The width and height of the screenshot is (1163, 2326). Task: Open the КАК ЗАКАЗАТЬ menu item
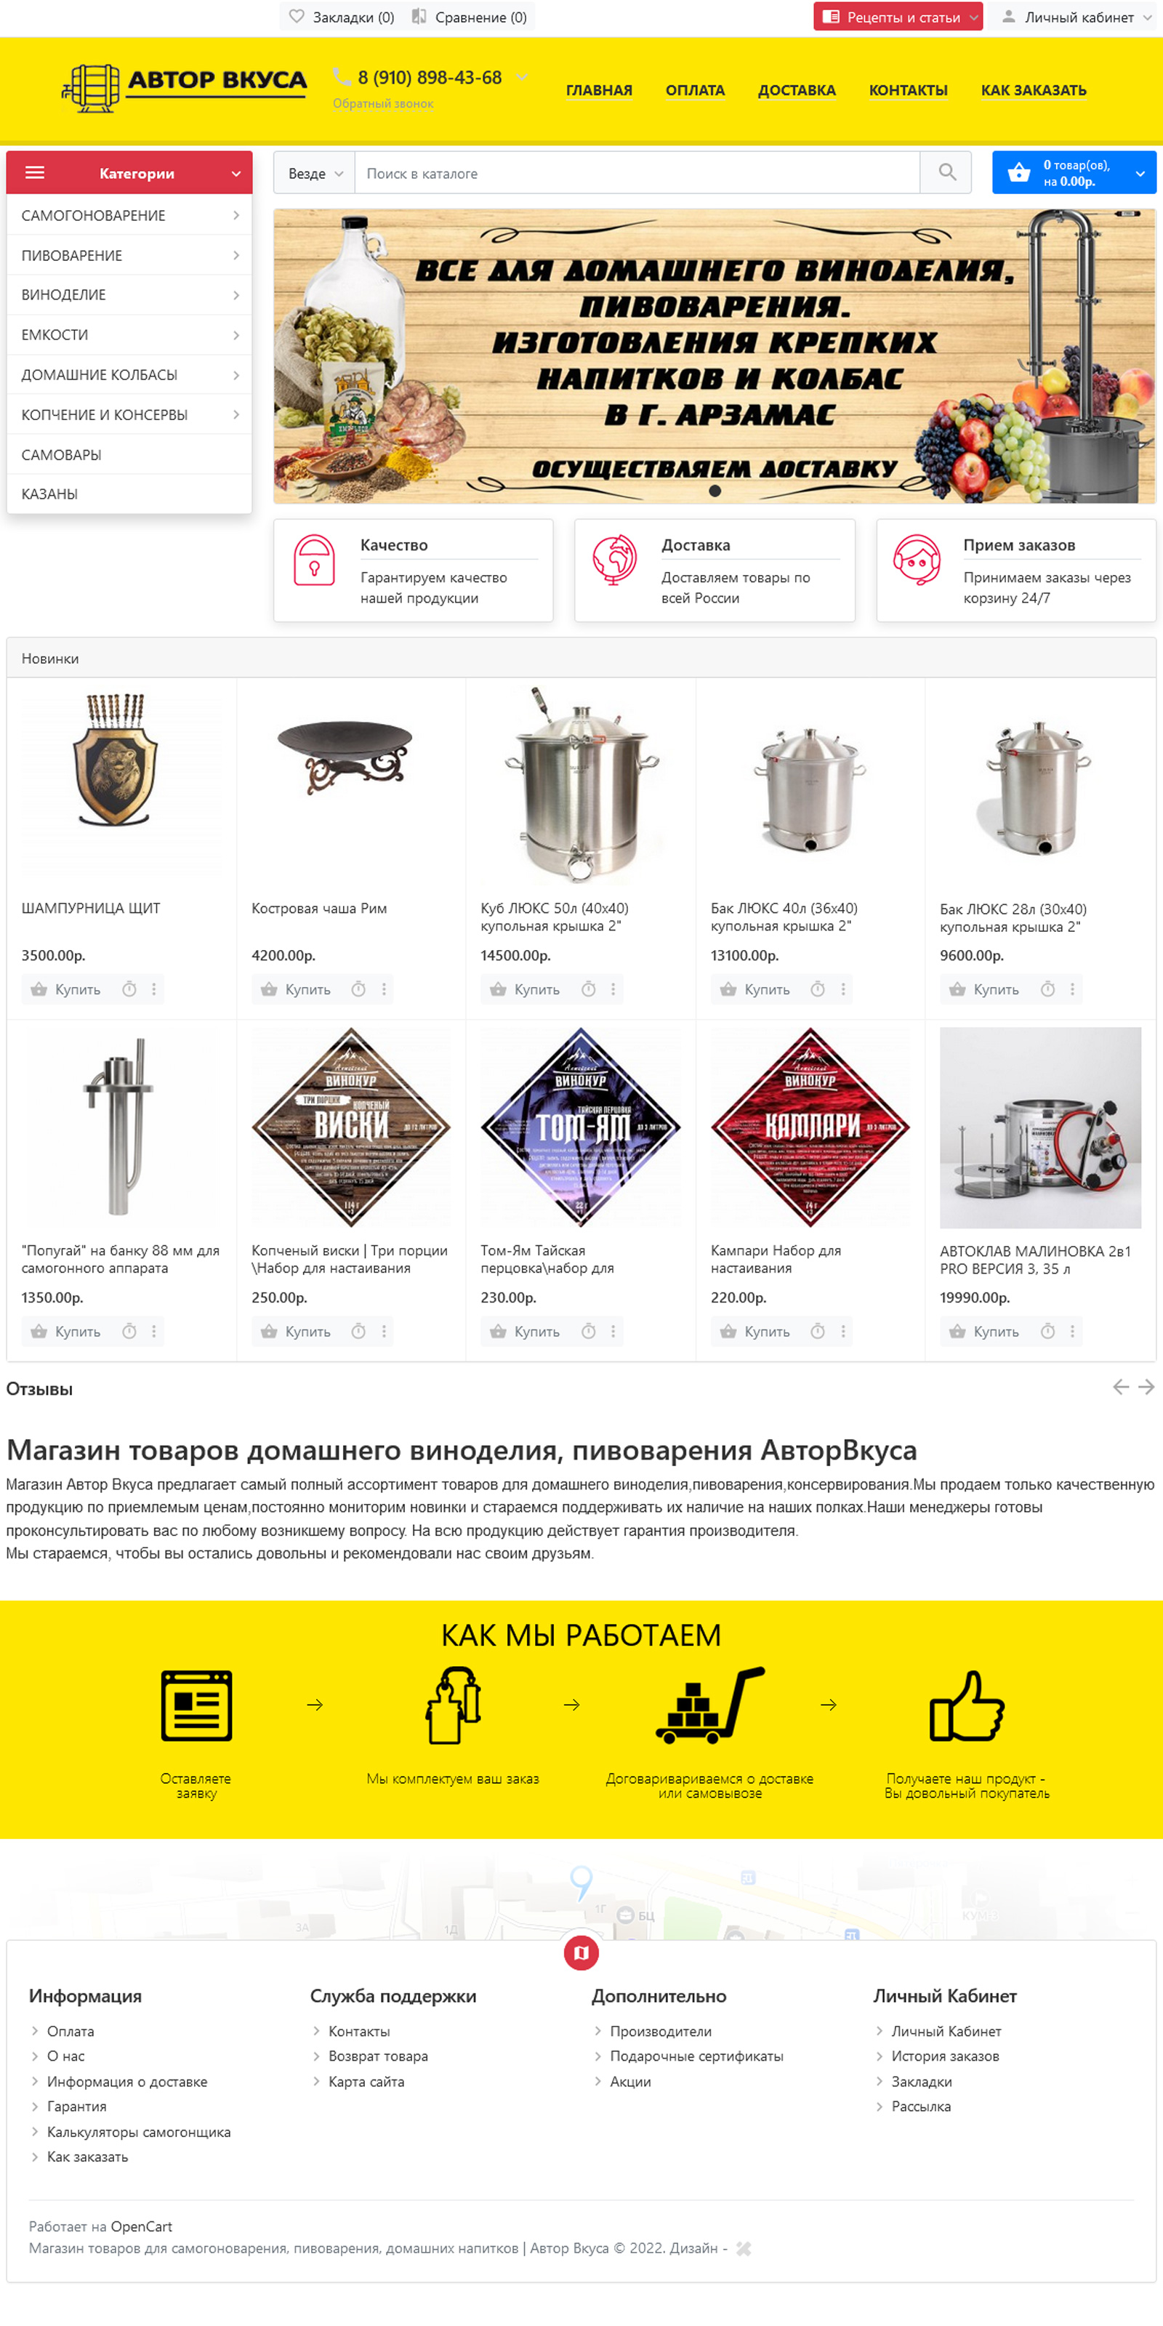tap(1033, 90)
